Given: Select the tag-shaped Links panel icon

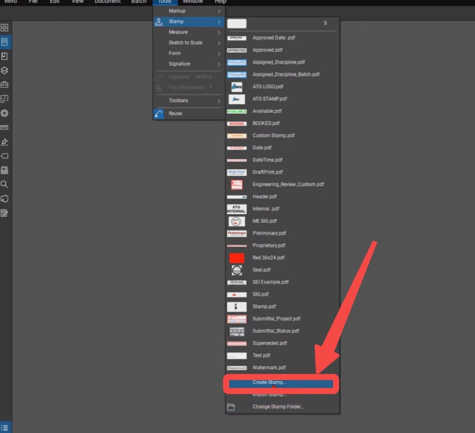Looking at the screenshot, I should pyautogui.click(x=5, y=156).
